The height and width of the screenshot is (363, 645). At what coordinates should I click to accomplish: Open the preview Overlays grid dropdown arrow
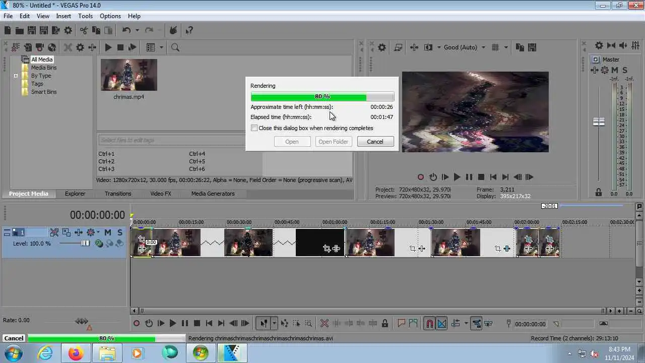506,47
